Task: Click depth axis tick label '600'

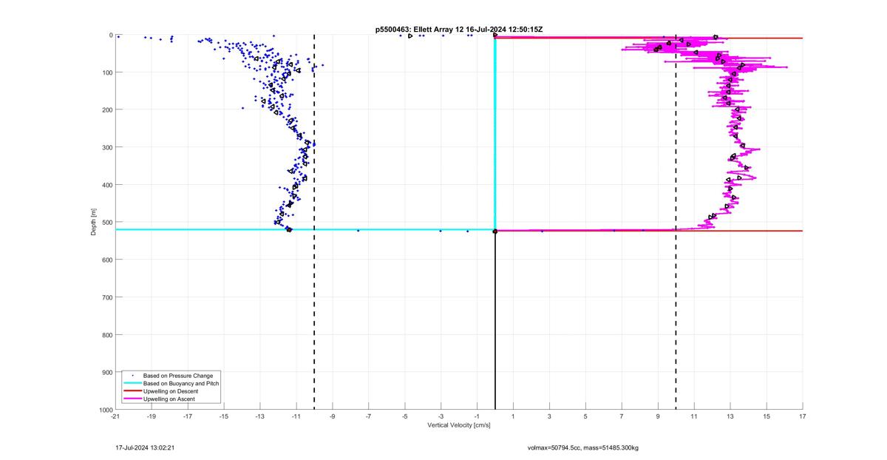Action: [x=107, y=260]
